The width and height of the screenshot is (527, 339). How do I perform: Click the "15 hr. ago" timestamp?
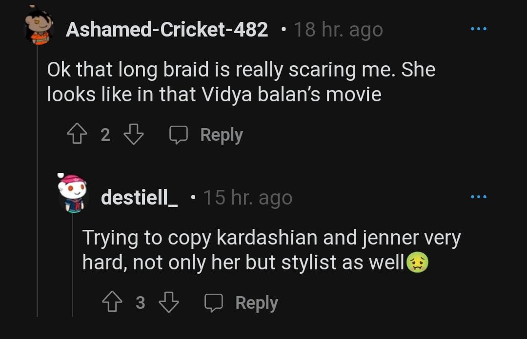247,198
